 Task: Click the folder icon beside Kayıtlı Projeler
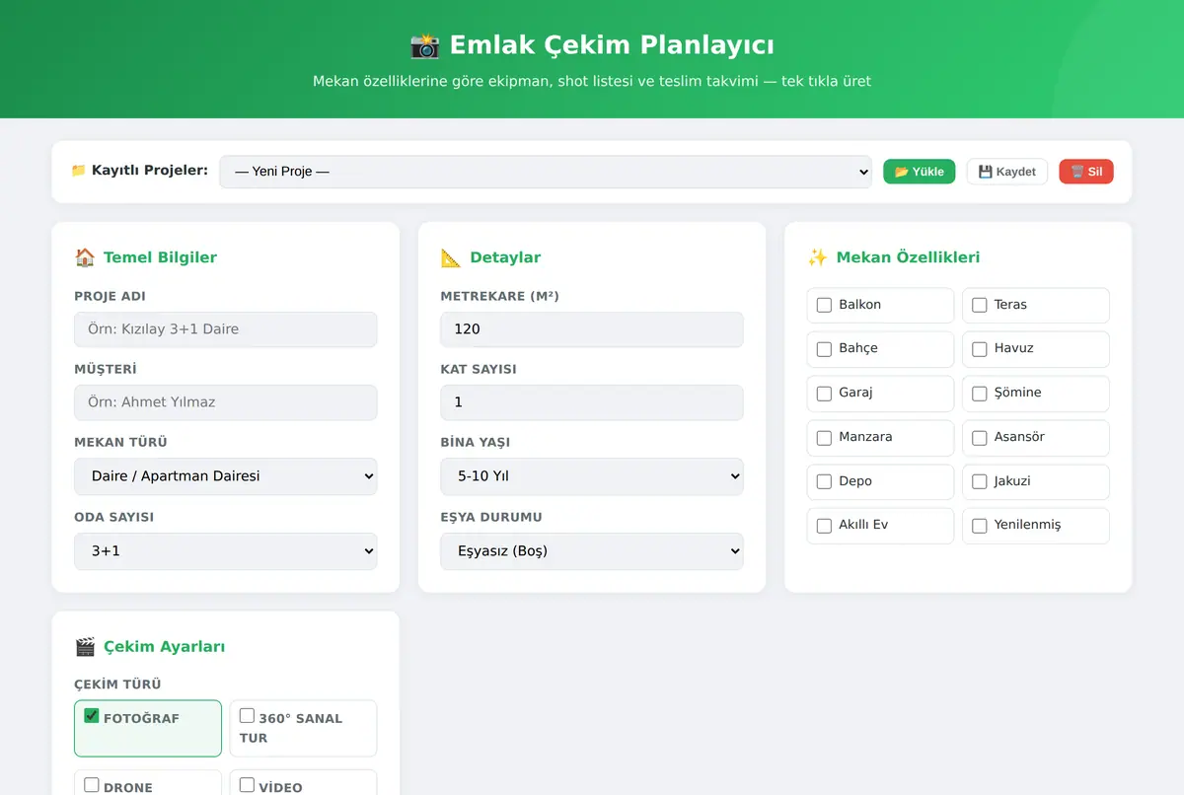tap(79, 171)
